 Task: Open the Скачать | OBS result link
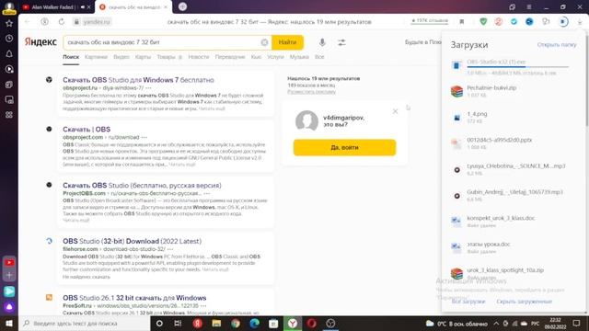coord(87,129)
